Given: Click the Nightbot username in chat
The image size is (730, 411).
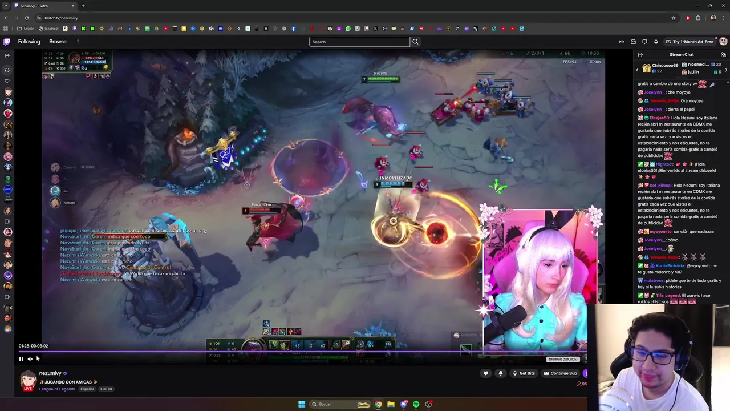Looking at the screenshot, I should pos(663,164).
